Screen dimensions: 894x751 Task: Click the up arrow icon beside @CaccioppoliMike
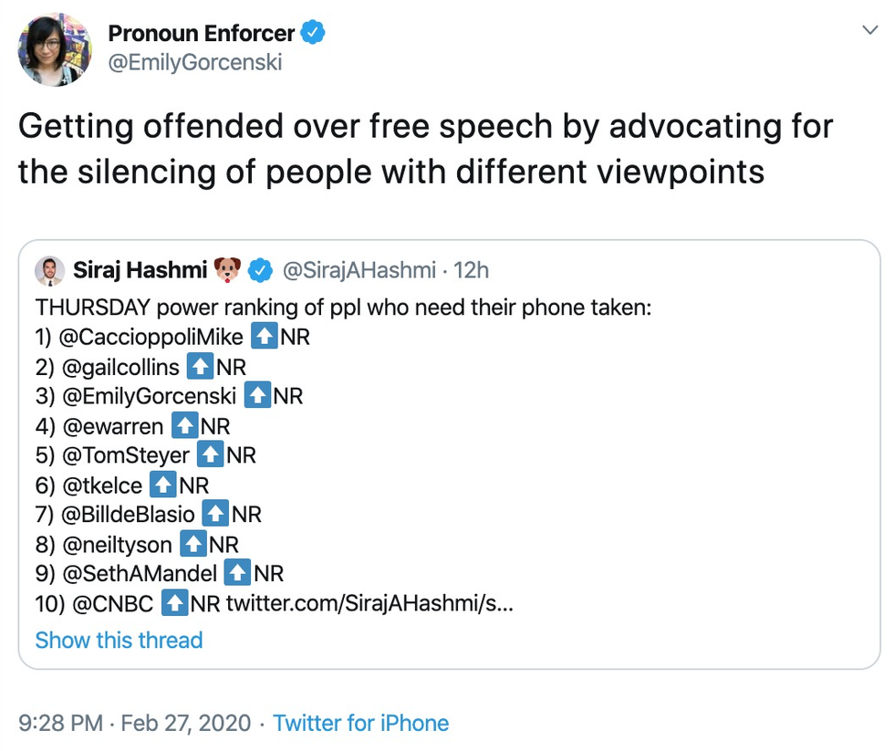(x=264, y=337)
